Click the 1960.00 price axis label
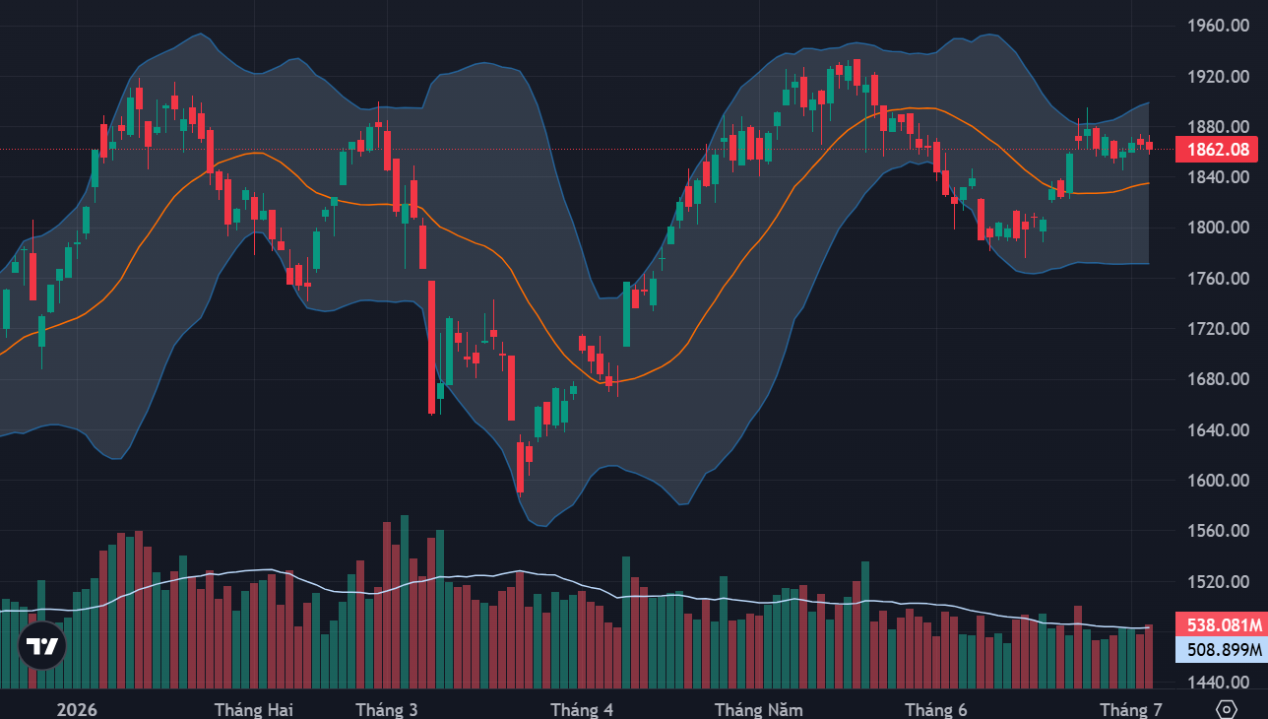The height and width of the screenshot is (719, 1268). pyautogui.click(x=1213, y=25)
